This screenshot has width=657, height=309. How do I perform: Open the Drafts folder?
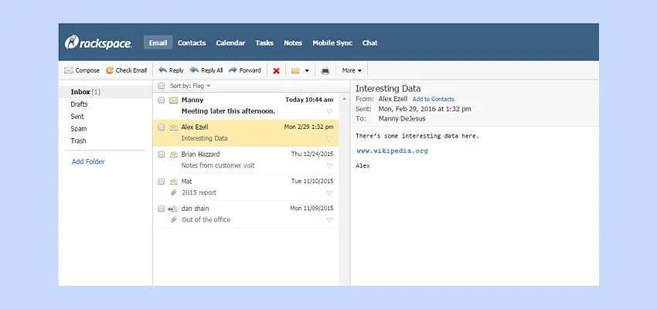click(79, 104)
